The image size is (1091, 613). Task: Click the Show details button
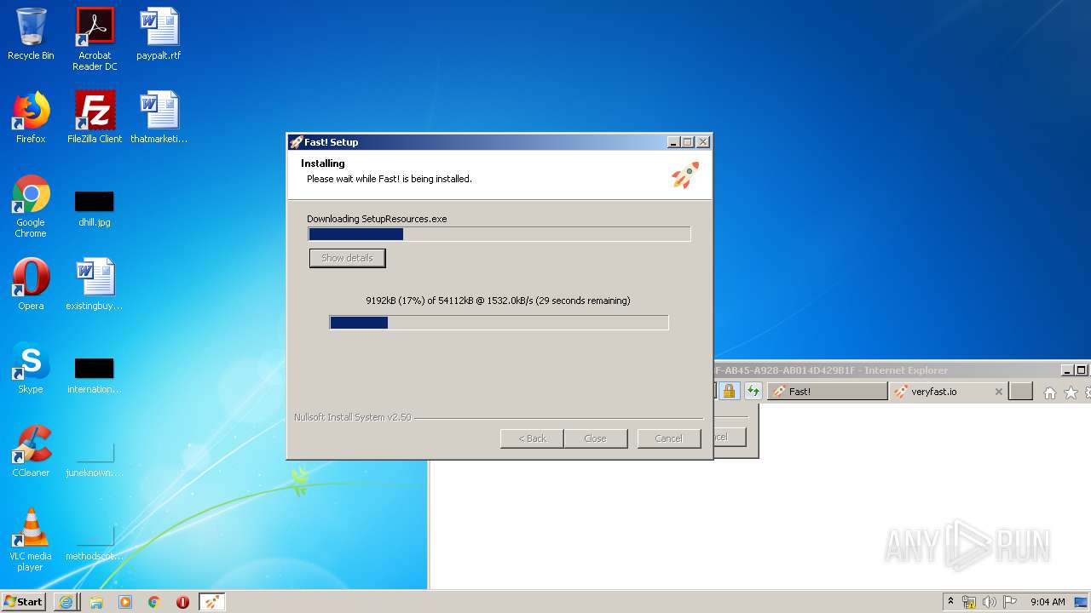(x=347, y=258)
